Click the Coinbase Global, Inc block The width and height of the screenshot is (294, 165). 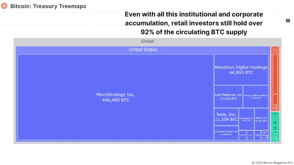pyautogui.click(x=226, y=133)
